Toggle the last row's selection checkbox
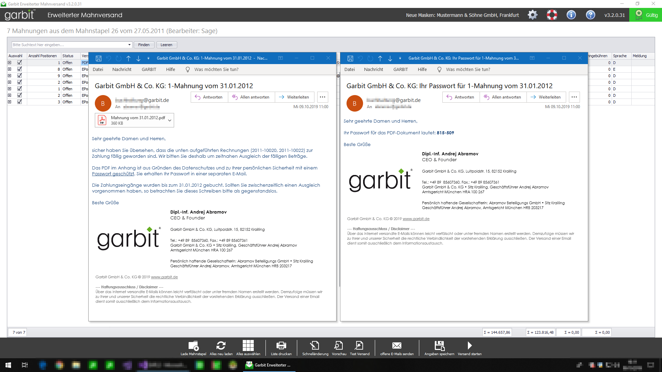Viewport: 662px width, 372px height. pyautogui.click(x=20, y=102)
